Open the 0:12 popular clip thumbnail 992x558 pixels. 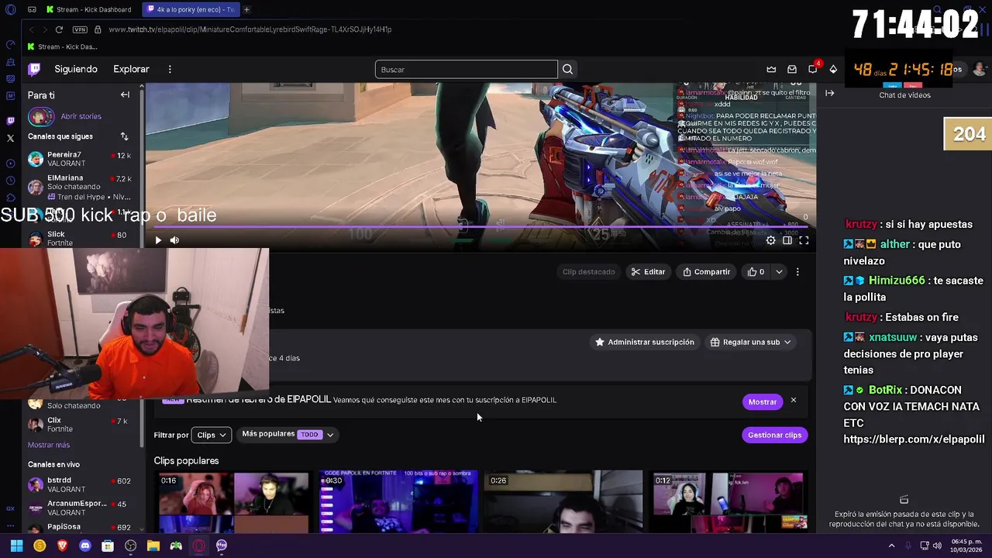(728, 501)
